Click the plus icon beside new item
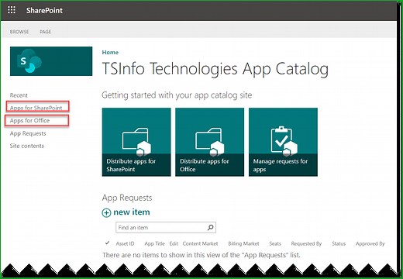Viewport: 403px width, 279px height. 106,213
